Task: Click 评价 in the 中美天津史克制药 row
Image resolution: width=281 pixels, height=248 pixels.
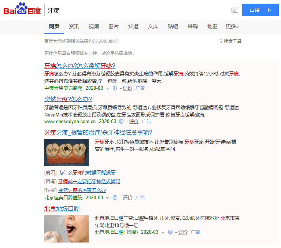Action: 127,88
